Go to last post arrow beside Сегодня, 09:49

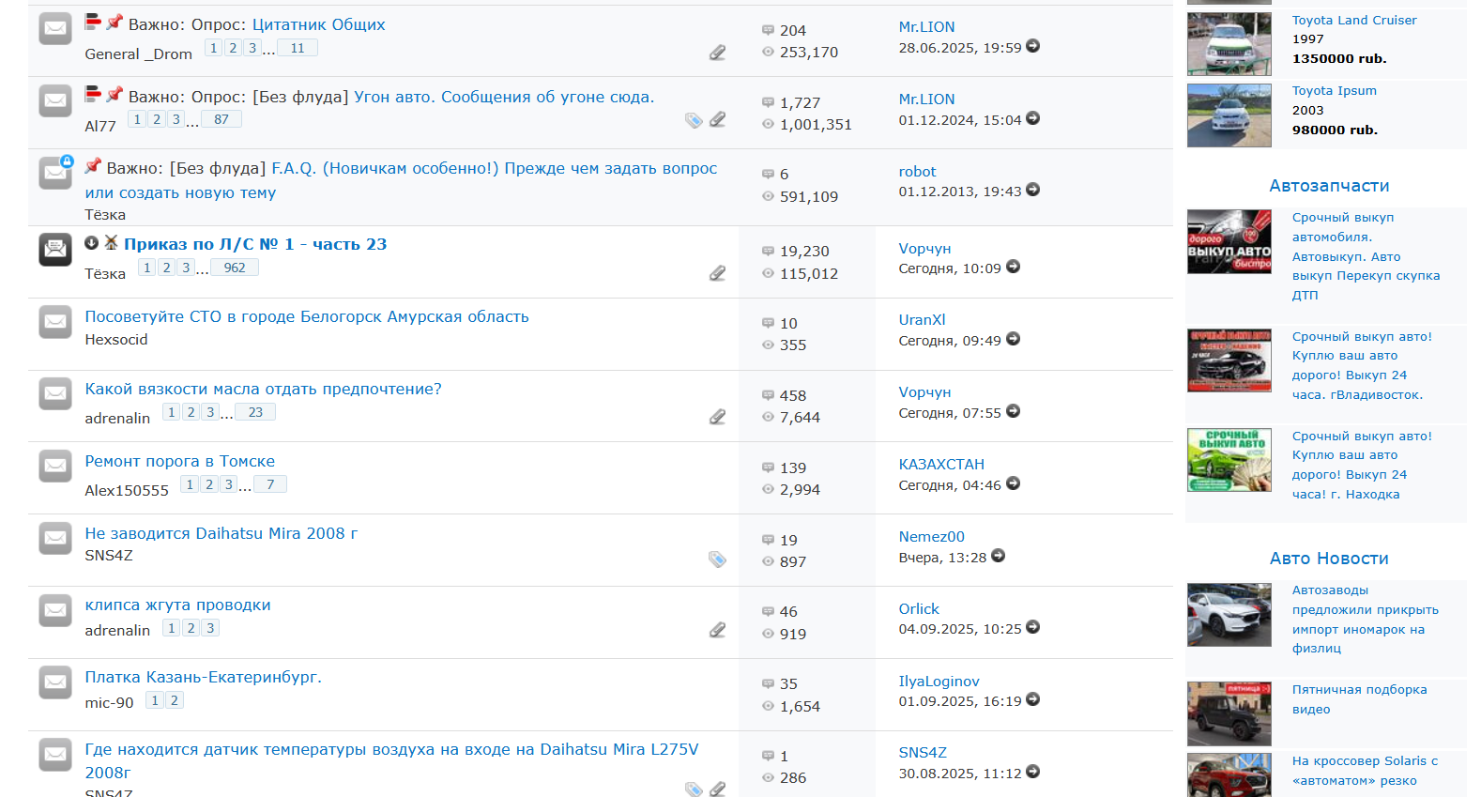point(1013,340)
